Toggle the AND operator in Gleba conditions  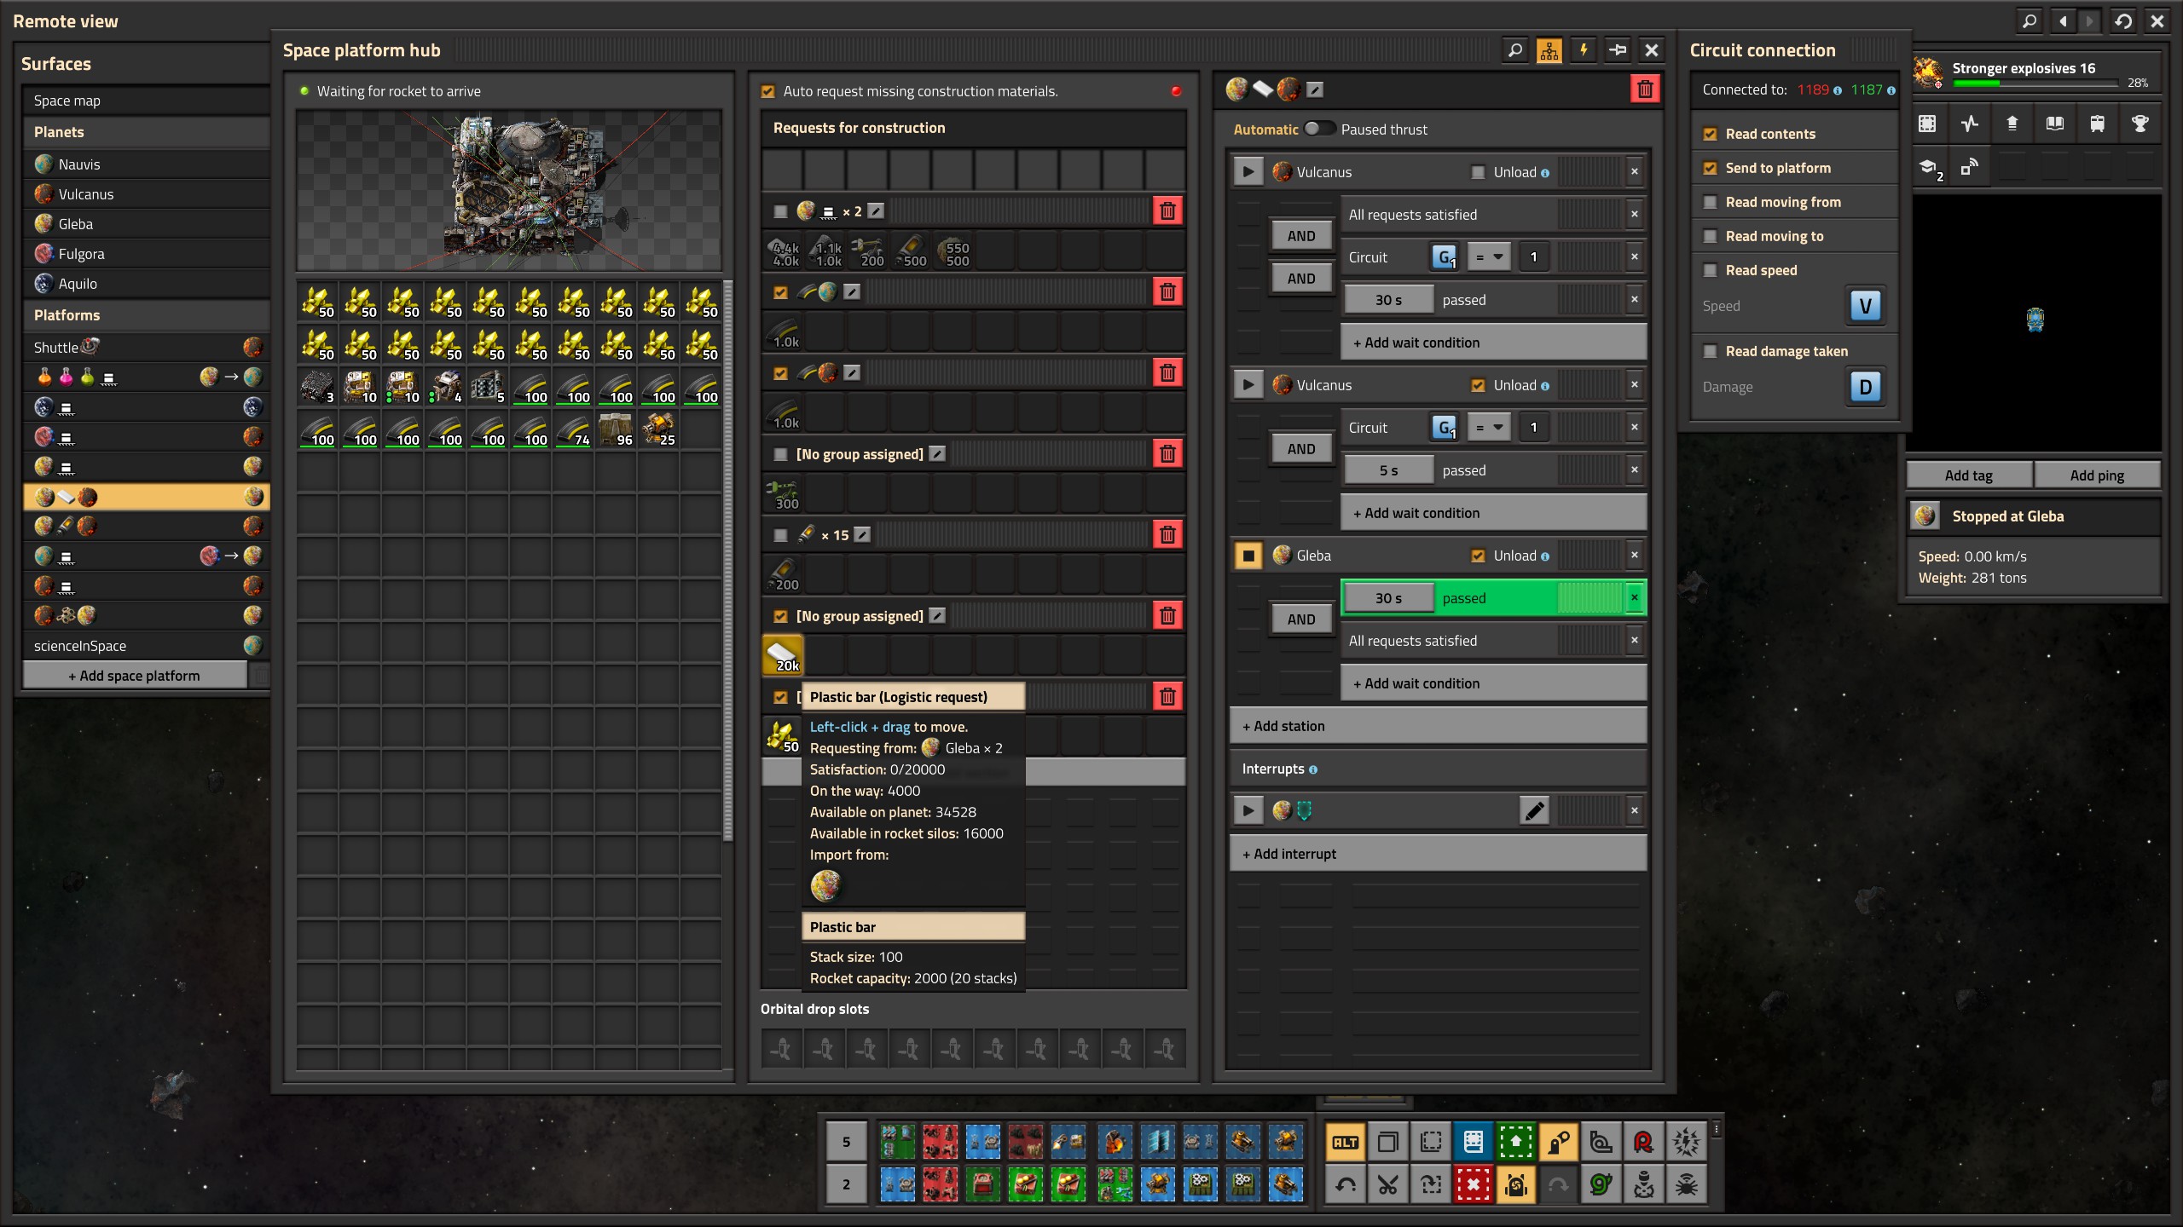click(1300, 619)
